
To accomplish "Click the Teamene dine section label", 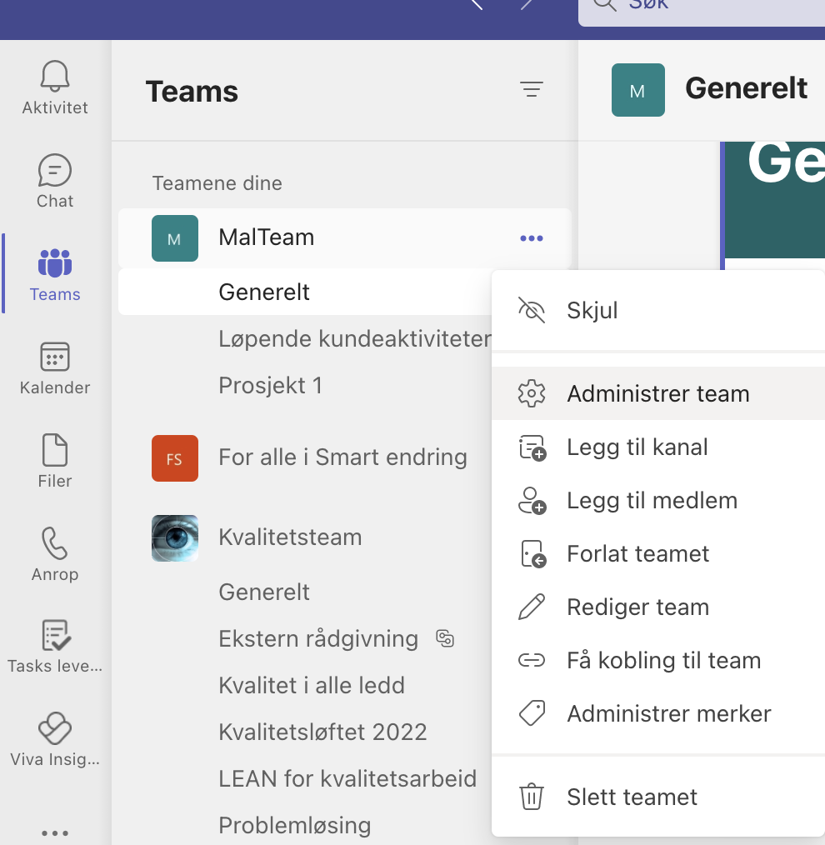I will tap(217, 183).
